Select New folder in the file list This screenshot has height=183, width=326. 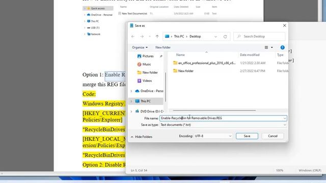point(183,71)
